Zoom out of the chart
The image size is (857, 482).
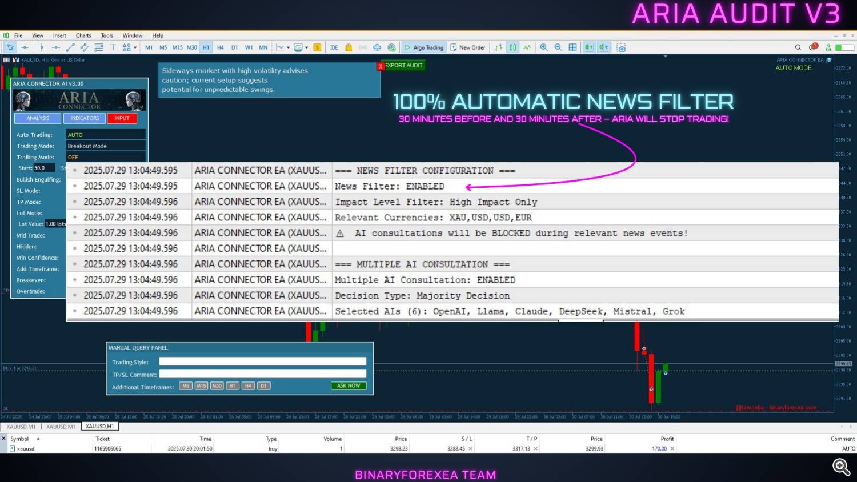(558, 47)
